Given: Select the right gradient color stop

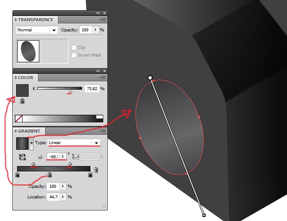Looking at the screenshot, I should 90,175.
